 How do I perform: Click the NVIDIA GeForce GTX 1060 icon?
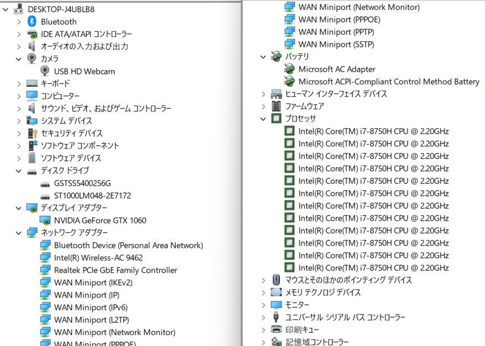(x=45, y=220)
